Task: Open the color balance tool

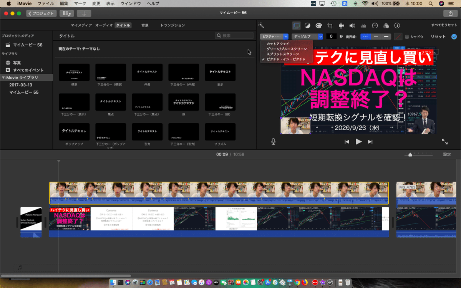Action: coord(307,25)
